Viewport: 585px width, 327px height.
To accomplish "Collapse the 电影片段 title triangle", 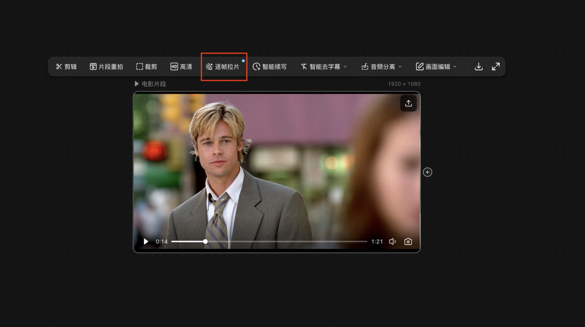I will (x=136, y=84).
